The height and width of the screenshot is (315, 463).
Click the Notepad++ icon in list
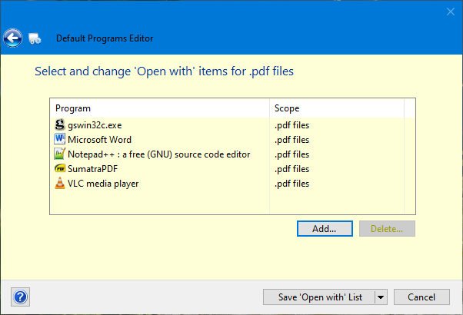60,154
